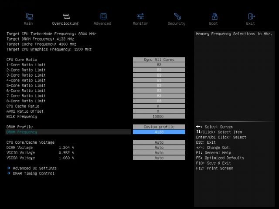Open Advanced OC Settings submenu
Viewport: 279px width, 209px height.
coord(35,168)
